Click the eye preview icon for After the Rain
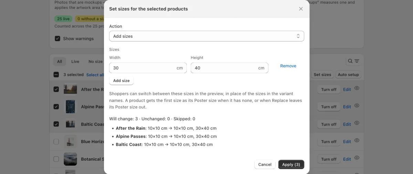Image resolution: width=413 pixels, height=174 pixels. [x=357, y=88]
